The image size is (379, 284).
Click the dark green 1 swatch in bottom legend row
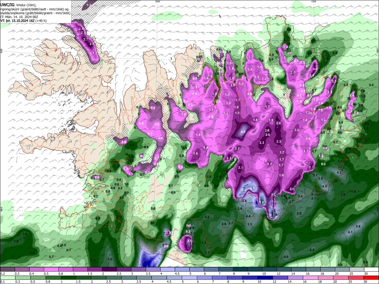tap(68, 277)
